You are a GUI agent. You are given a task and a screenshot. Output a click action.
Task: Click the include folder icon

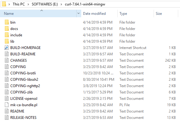click(7, 35)
